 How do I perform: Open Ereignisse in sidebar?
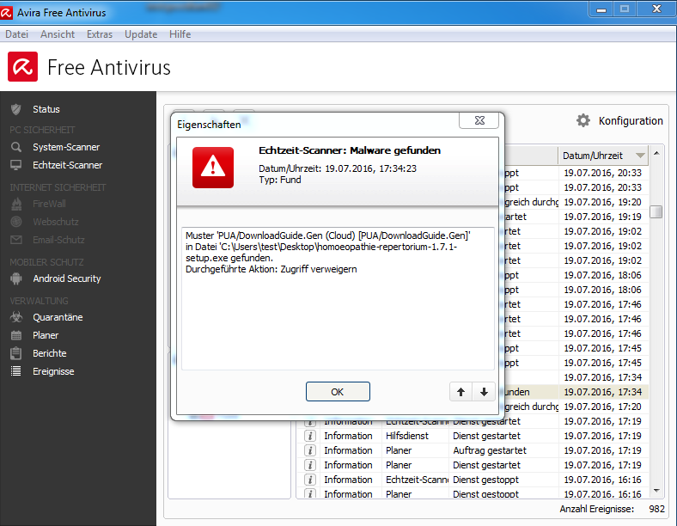[53, 371]
